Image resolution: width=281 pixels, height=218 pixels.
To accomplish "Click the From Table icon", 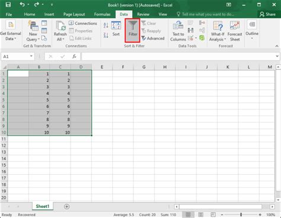I will click(x=44, y=31).
